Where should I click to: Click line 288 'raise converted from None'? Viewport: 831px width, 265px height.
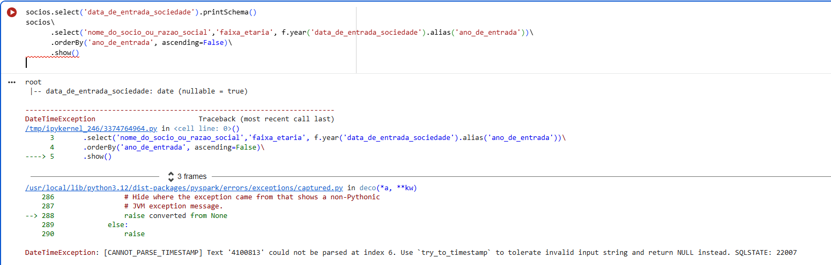click(126, 216)
